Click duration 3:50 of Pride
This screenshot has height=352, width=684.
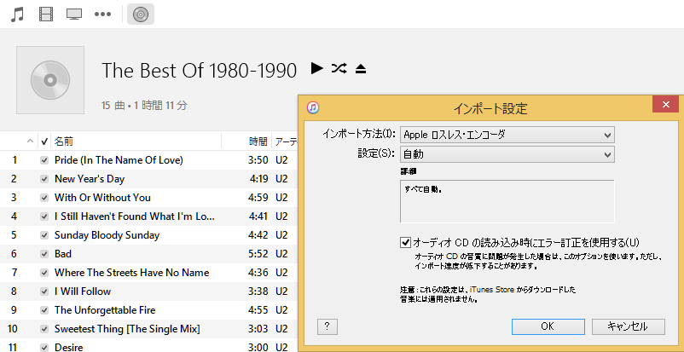(x=258, y=160)
